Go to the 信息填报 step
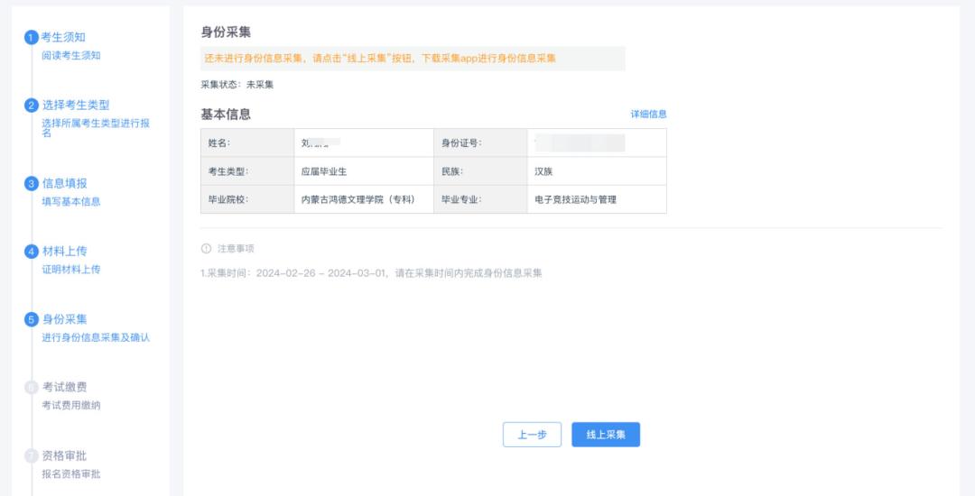The image size is (975, 496). pyautogui.click(x=65, y=183)
